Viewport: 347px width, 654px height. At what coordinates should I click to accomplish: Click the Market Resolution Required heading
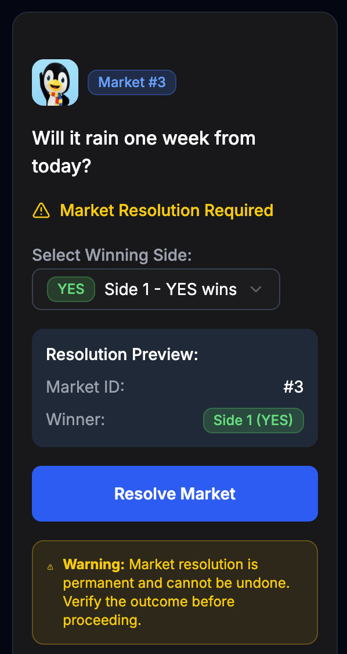click(x=167, y=211)
